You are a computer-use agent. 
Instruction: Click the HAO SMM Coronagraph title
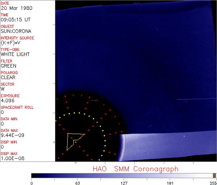[x=136, y=169]
